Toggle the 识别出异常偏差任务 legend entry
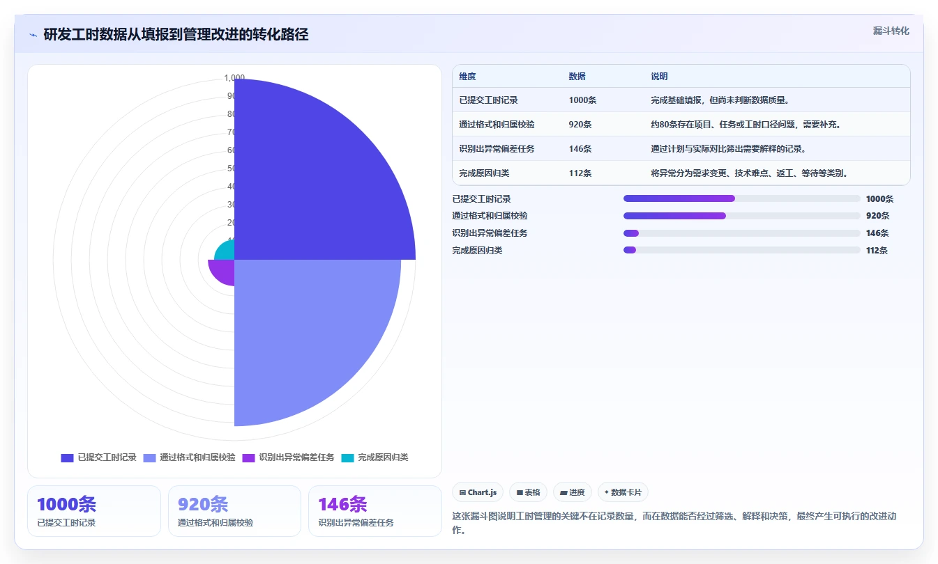The width and height of the screenshot is (938, 564). tap(288, 457)
